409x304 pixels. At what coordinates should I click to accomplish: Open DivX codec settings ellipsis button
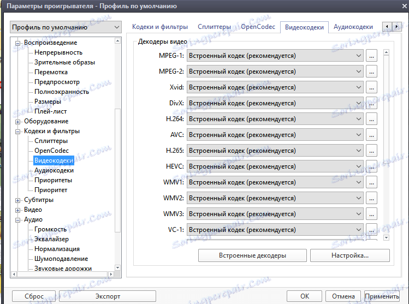pos(371,103)
